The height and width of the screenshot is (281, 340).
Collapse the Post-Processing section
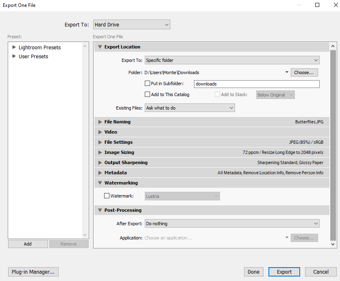coord(100,210)
